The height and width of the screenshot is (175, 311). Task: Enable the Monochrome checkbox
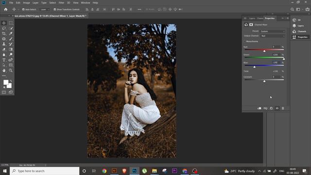tap(244, 41)
